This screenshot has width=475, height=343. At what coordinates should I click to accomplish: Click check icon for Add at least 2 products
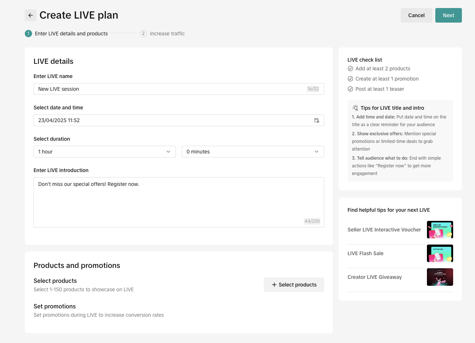pyautogui.click(x=350, y=69)
